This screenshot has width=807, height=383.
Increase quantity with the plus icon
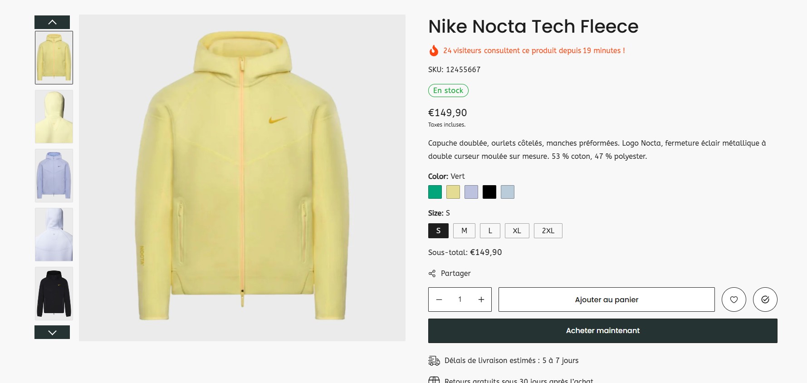[481, 300]
